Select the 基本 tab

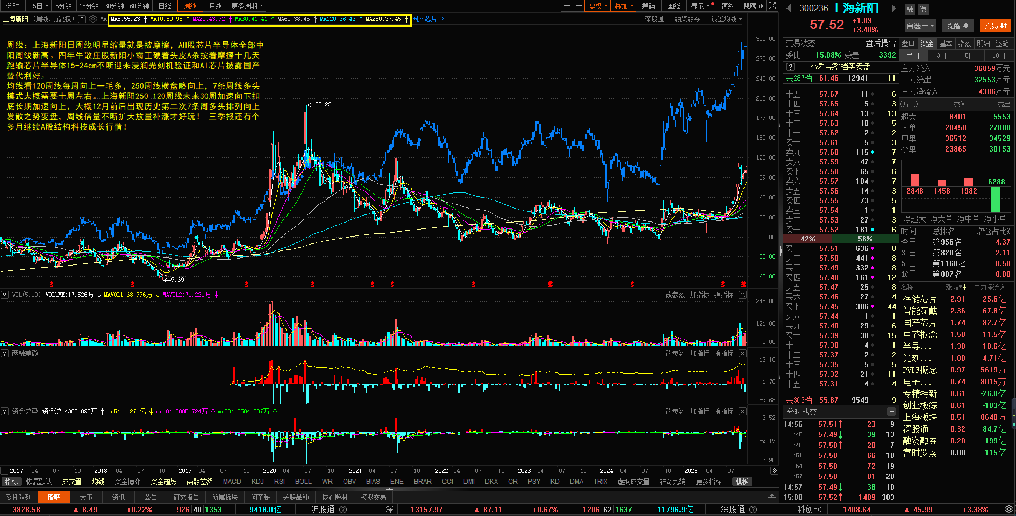pyautogui.click(x=946, y=44)
